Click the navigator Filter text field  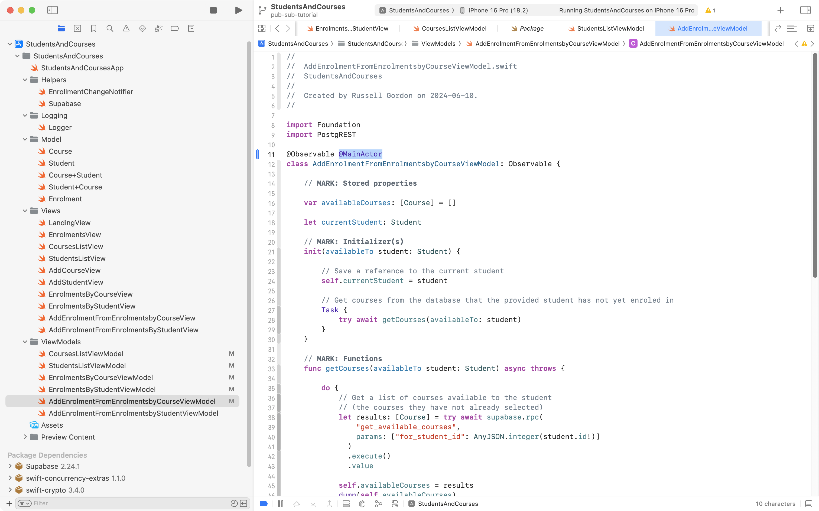128,503
